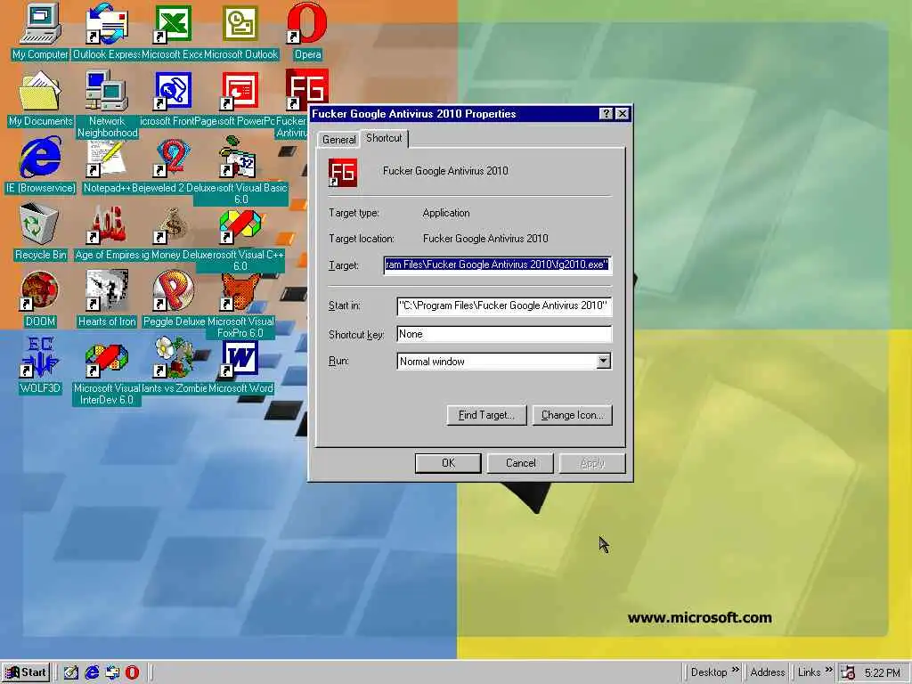912x684 pixels.
Task: Close the Properties dialog with the X button
Action: (x=623, y=113)
